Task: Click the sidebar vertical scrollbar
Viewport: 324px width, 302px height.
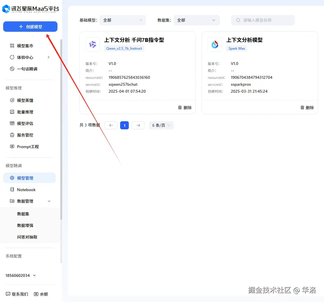Action: tap(61, 129)
